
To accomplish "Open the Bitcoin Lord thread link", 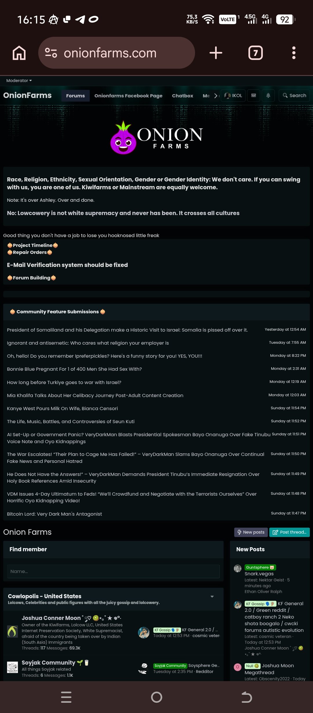I will click(54, 514).
